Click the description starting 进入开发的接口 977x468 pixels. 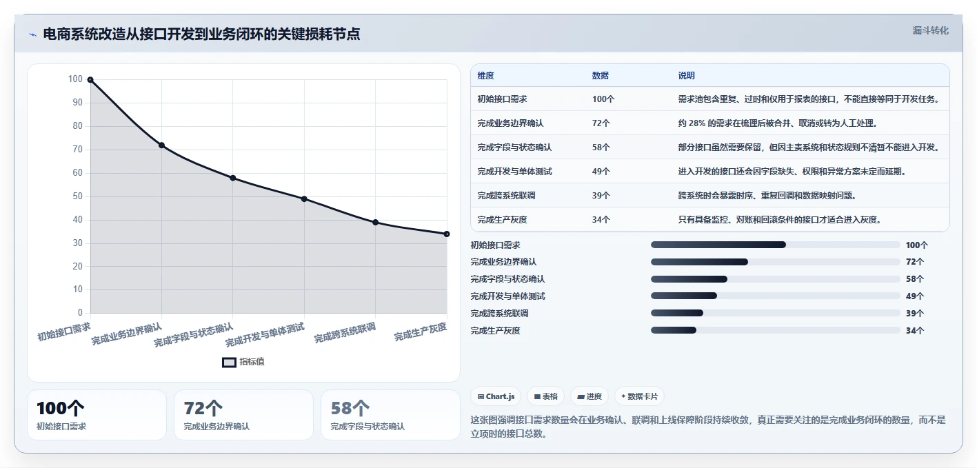point(792,172)
